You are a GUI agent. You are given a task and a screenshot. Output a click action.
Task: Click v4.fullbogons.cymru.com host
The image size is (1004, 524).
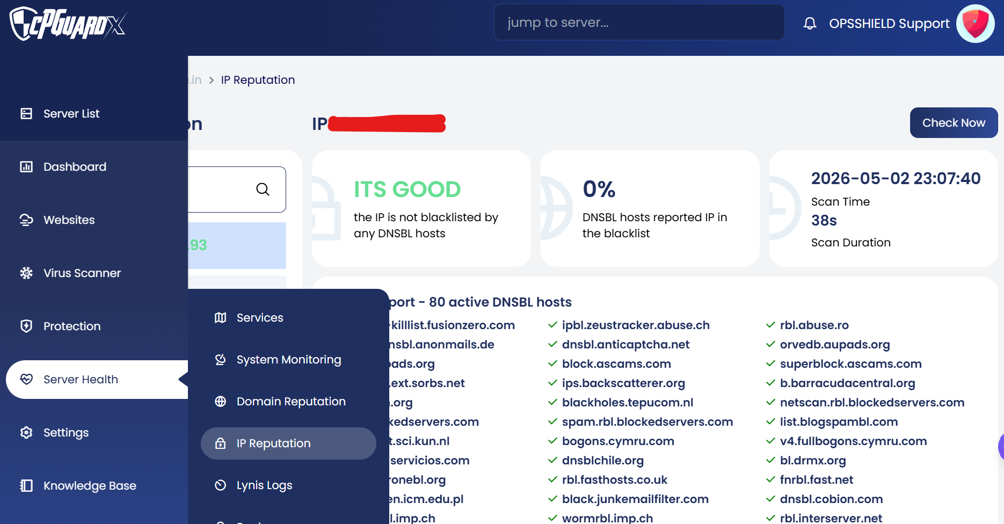click(853, 441)
